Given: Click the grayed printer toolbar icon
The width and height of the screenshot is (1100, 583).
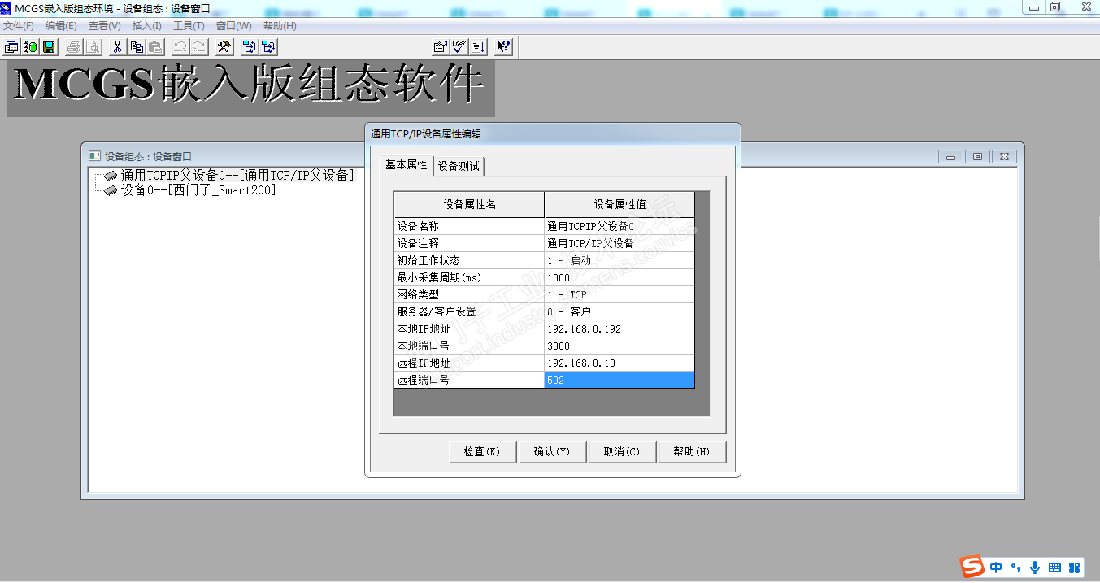Looking at the screenshot, I should pos(74,47).
